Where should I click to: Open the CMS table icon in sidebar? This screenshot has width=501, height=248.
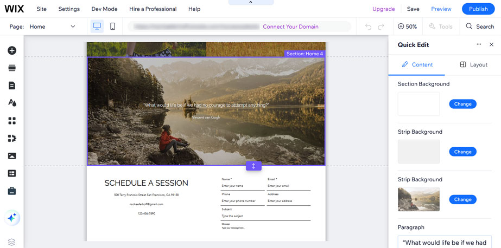12,173
